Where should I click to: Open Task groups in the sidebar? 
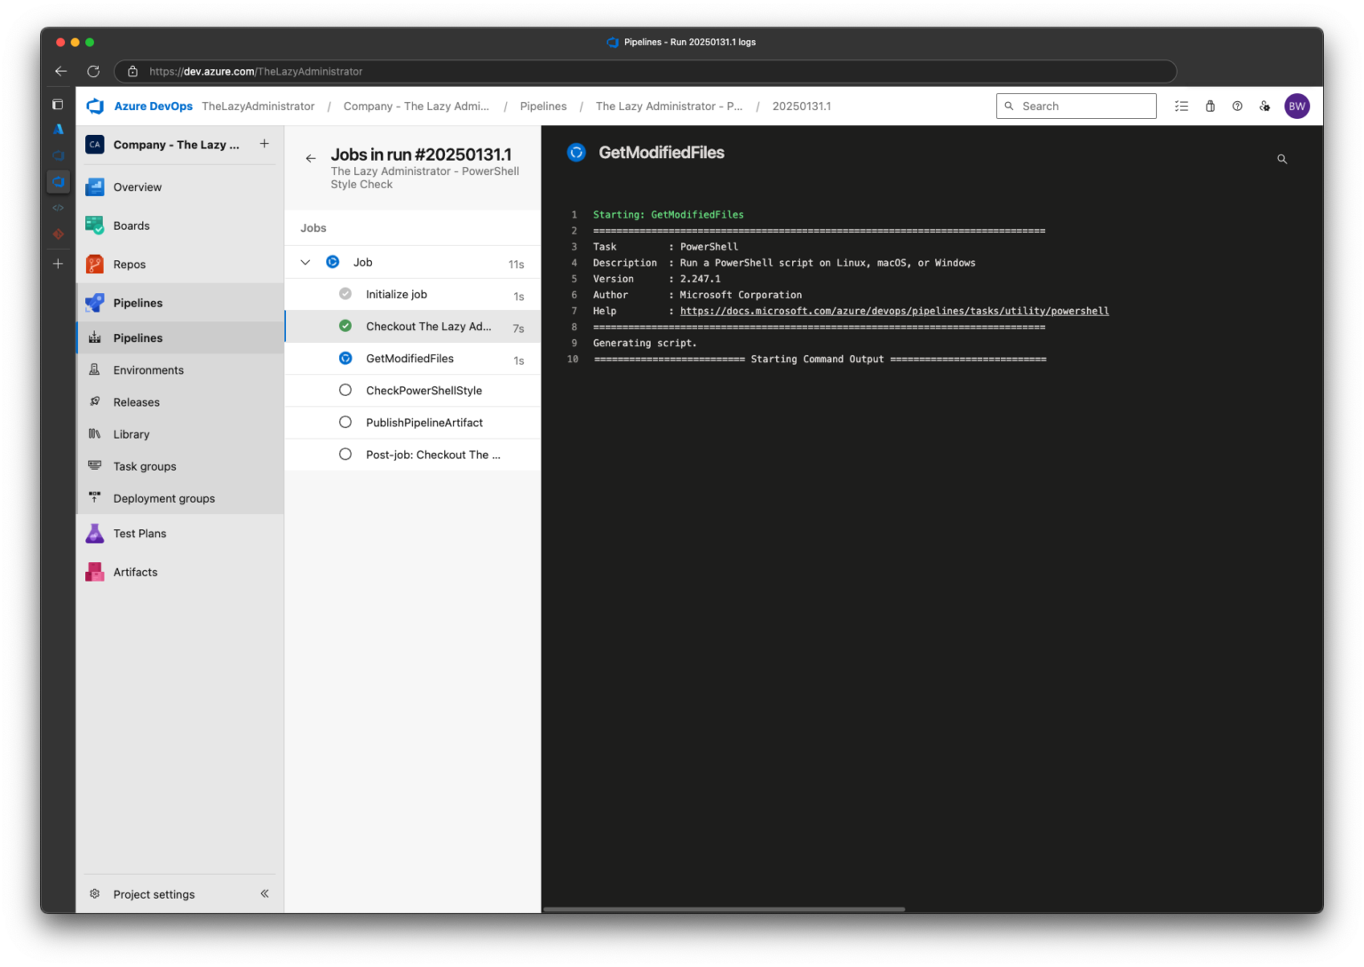tap(180, 466)
